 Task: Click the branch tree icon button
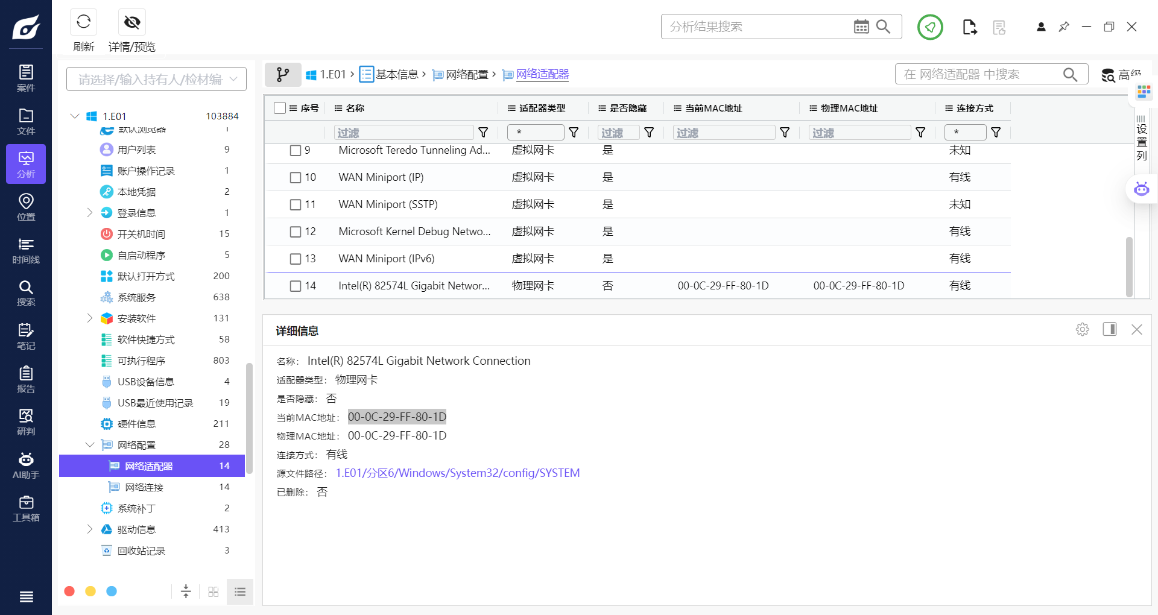[283, 75]
